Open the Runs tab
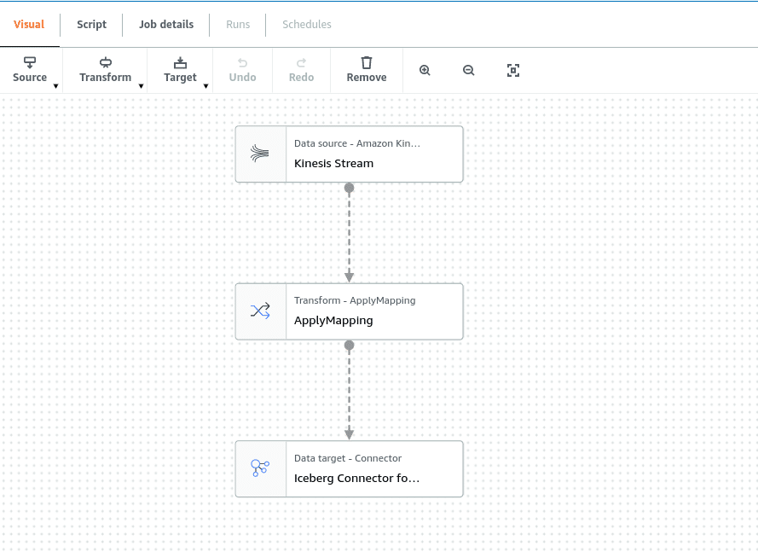Screen dimensions: 758x552 pyautogui.click(x=238, y=24)
